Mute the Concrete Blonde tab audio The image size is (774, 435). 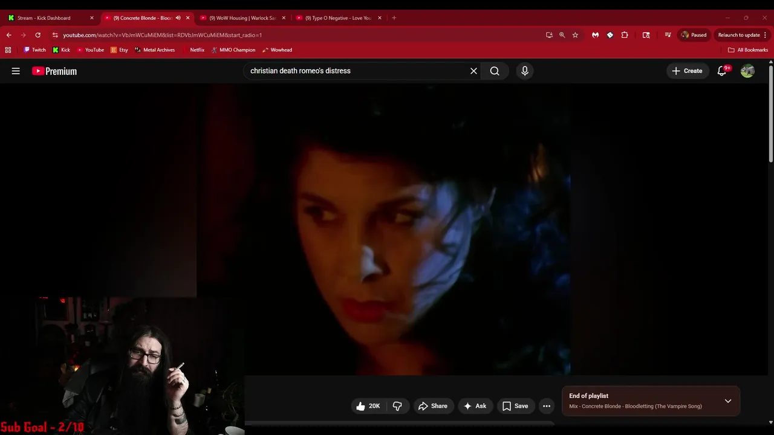coord(178,18)
